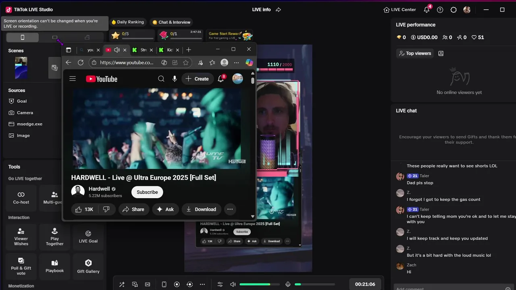
Task: Go back in Edge browser
Action: point(69,62)
